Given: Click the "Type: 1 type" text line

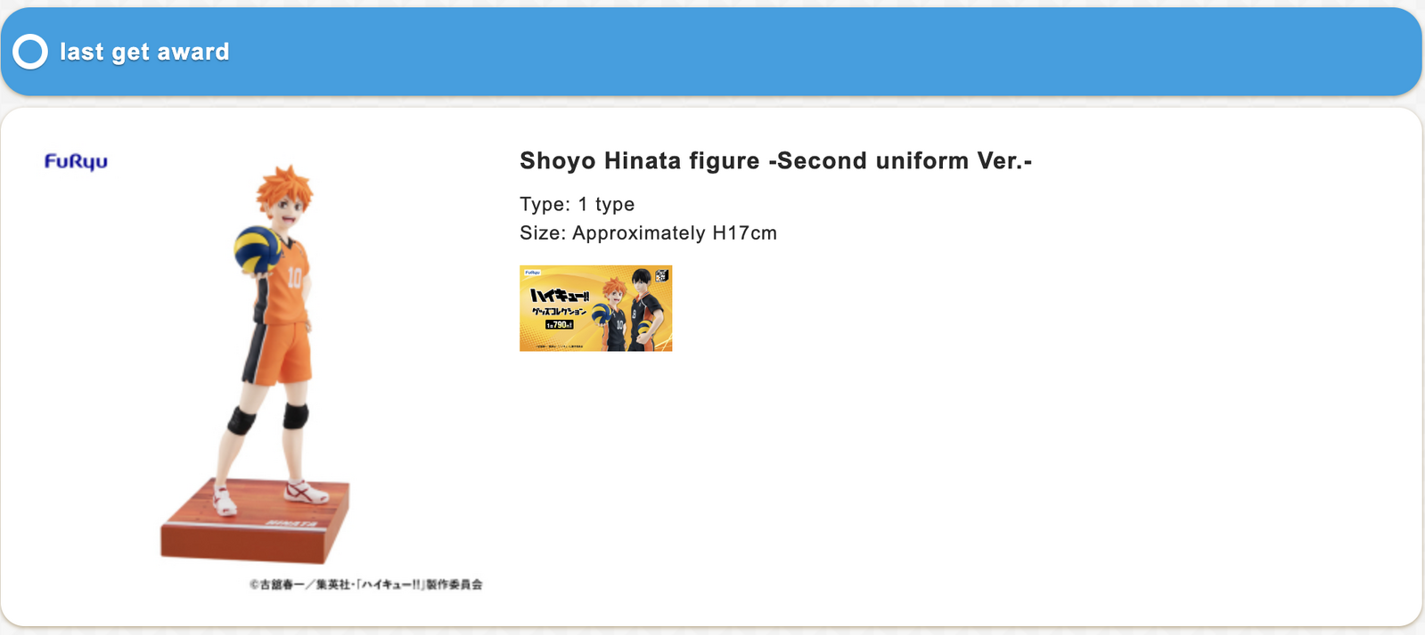Looking at the screenshot, I should pyautogui.click(x=577, y=204).
